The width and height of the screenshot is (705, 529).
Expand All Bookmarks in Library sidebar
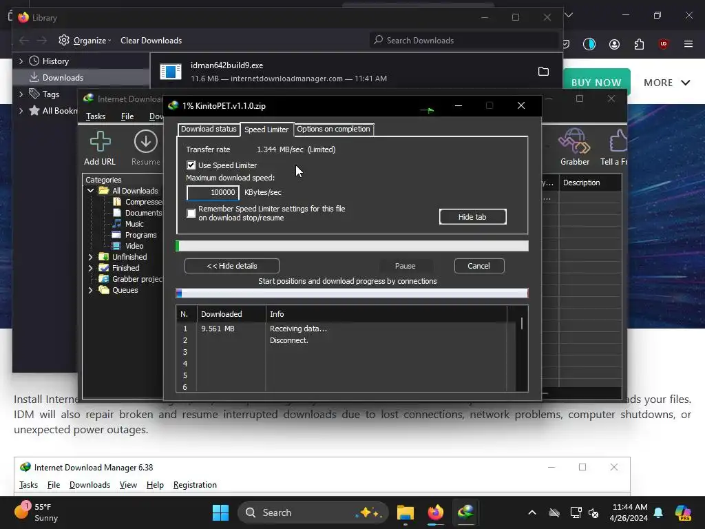pyautogui.click(x=21, y=111)
